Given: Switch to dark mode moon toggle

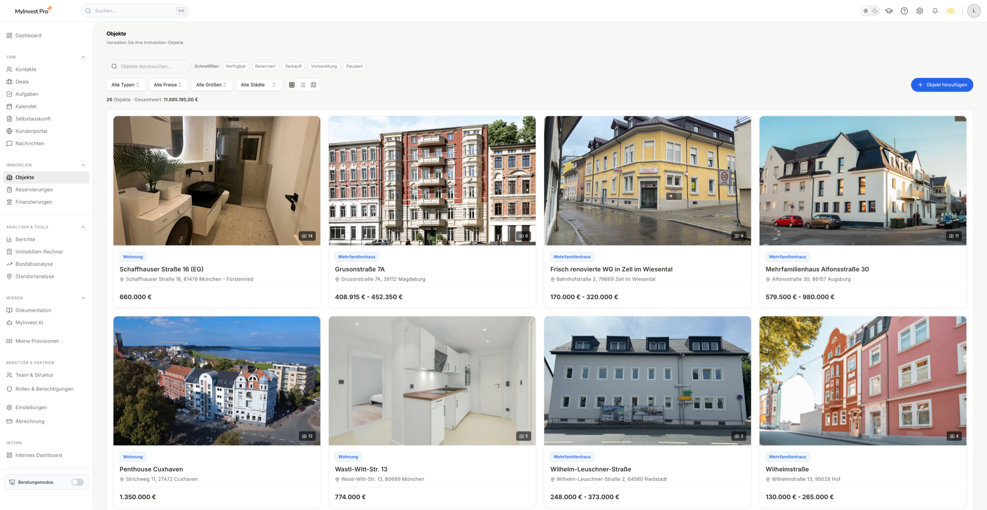Looking at the screenshot, I should tap(875, 11).
